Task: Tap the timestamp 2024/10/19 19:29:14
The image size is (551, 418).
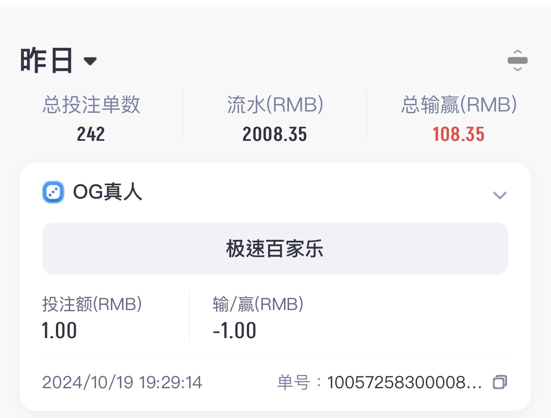Action: [122, 382]
